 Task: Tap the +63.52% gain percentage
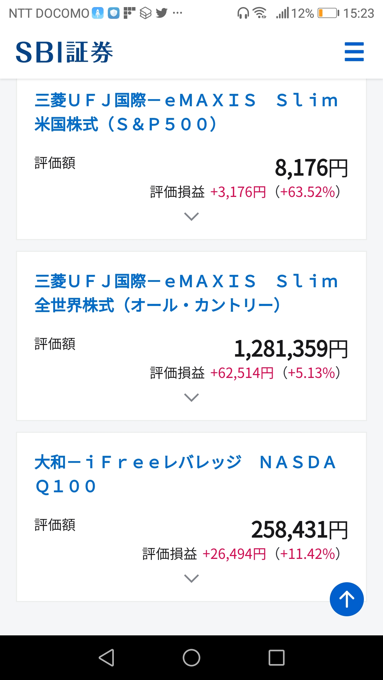click(308, 192)
